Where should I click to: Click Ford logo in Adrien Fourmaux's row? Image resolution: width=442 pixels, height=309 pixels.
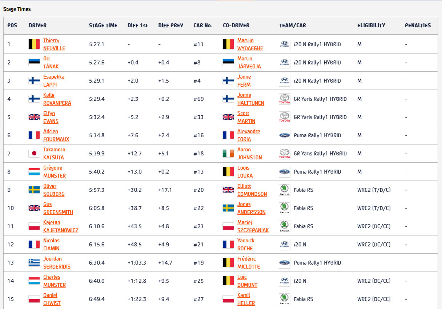(x=284, y=135)
